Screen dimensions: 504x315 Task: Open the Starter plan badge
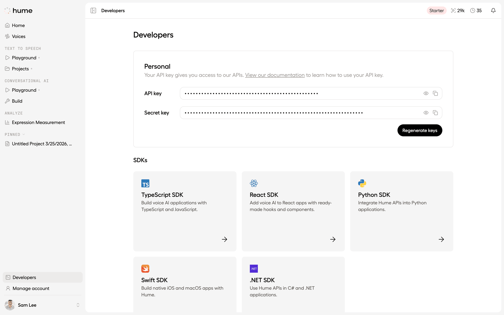pyautogui.click(x=437, y=10)
